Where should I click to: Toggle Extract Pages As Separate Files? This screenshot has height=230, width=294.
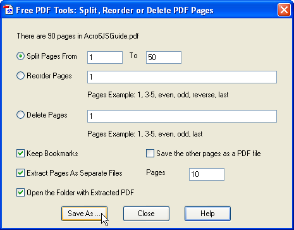tap(20, 173)
